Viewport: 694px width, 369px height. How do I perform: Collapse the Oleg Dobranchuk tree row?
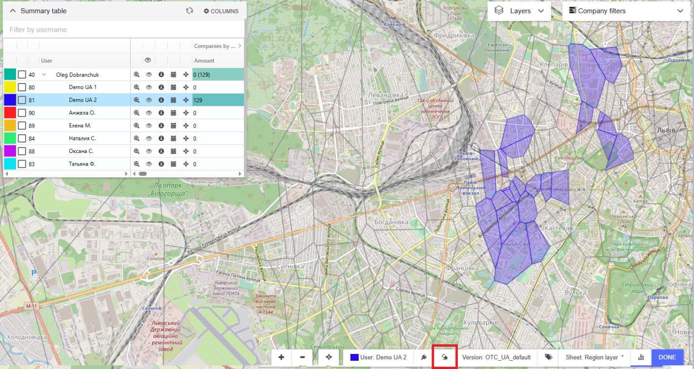point(44,75)
